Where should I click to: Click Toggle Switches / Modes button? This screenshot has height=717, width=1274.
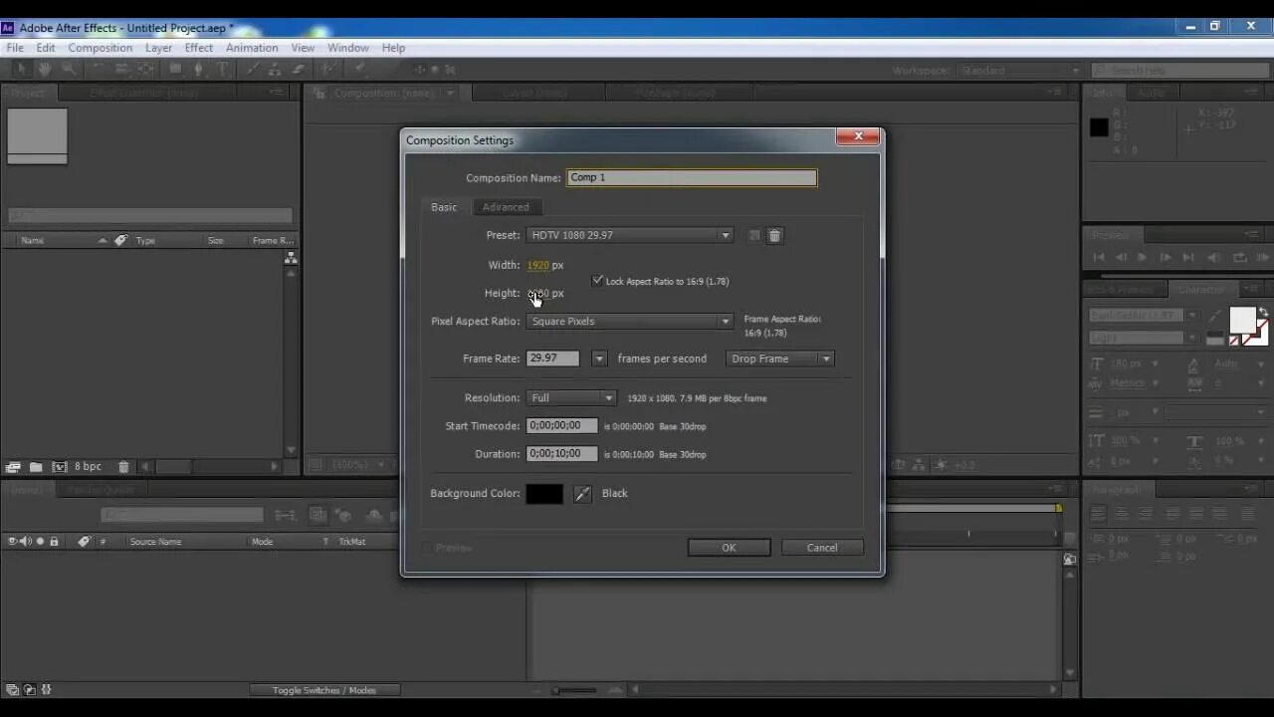pyautogui.click(x=324, y=690)
